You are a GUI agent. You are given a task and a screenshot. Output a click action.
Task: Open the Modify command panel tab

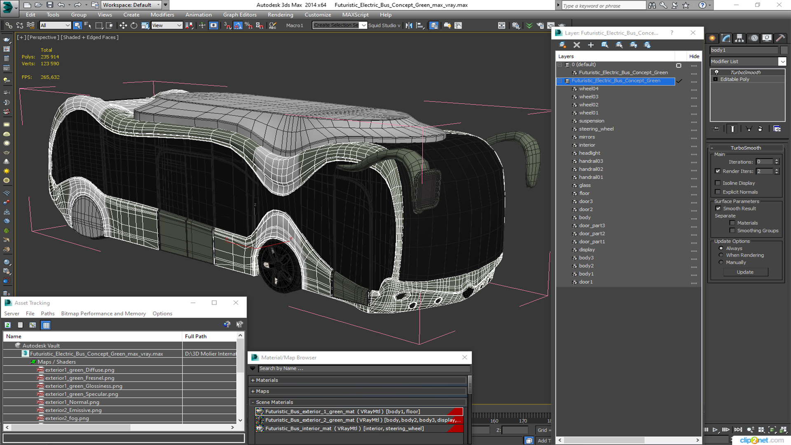click(726, 38)
